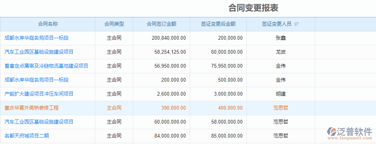Select the person cell 龙波
Image resolution: width=376 pixels, height=144 pixels.
pyautogui.click(x=281, y=52)
